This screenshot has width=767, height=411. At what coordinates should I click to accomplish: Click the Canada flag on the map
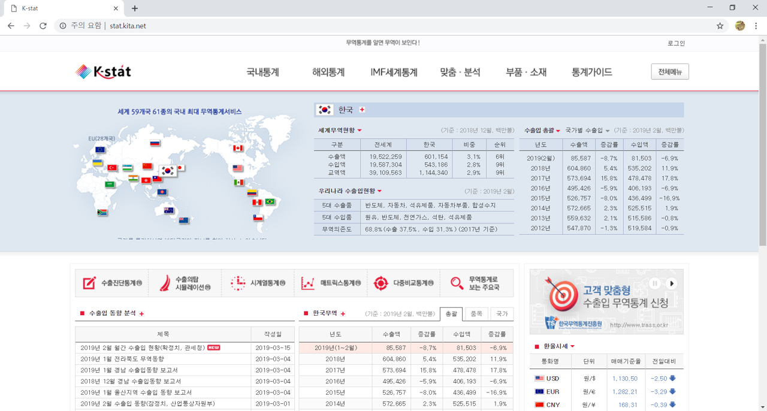point(238,148)
